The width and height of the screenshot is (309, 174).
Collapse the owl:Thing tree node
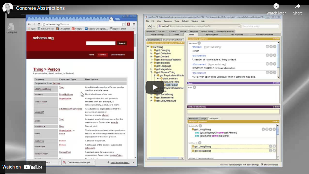click(x=148, y=47)
